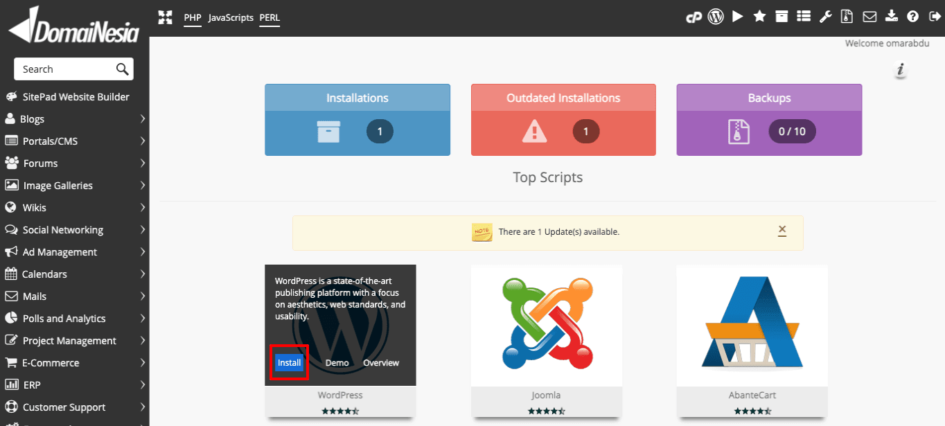Viewport: 945px width, 426px height.
Task: Click the help question mark icon
Action: 912,17
